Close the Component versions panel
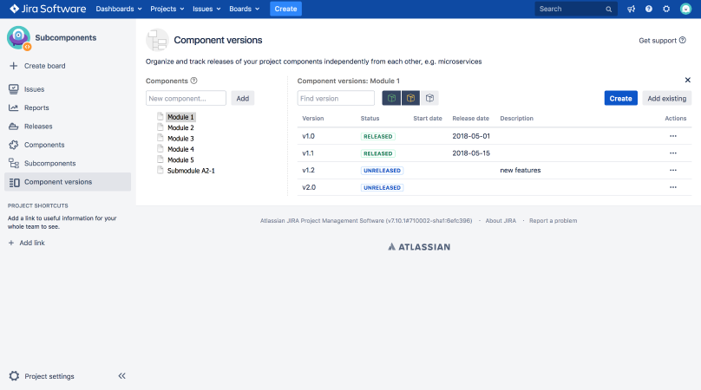Viewport: 701px width, 390px height. (x=688, y=80)
